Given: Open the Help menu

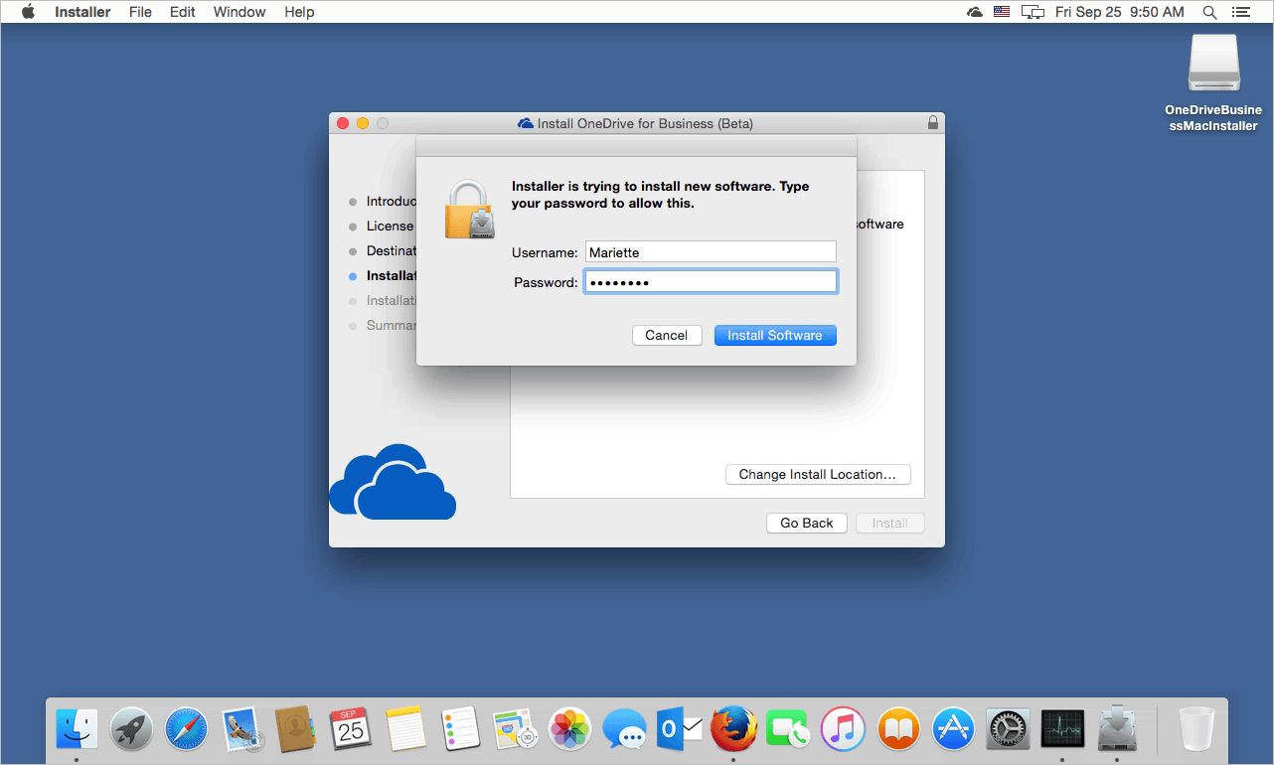Looking at the screenshot, I should pyautogui.click(x=299, y=12).
